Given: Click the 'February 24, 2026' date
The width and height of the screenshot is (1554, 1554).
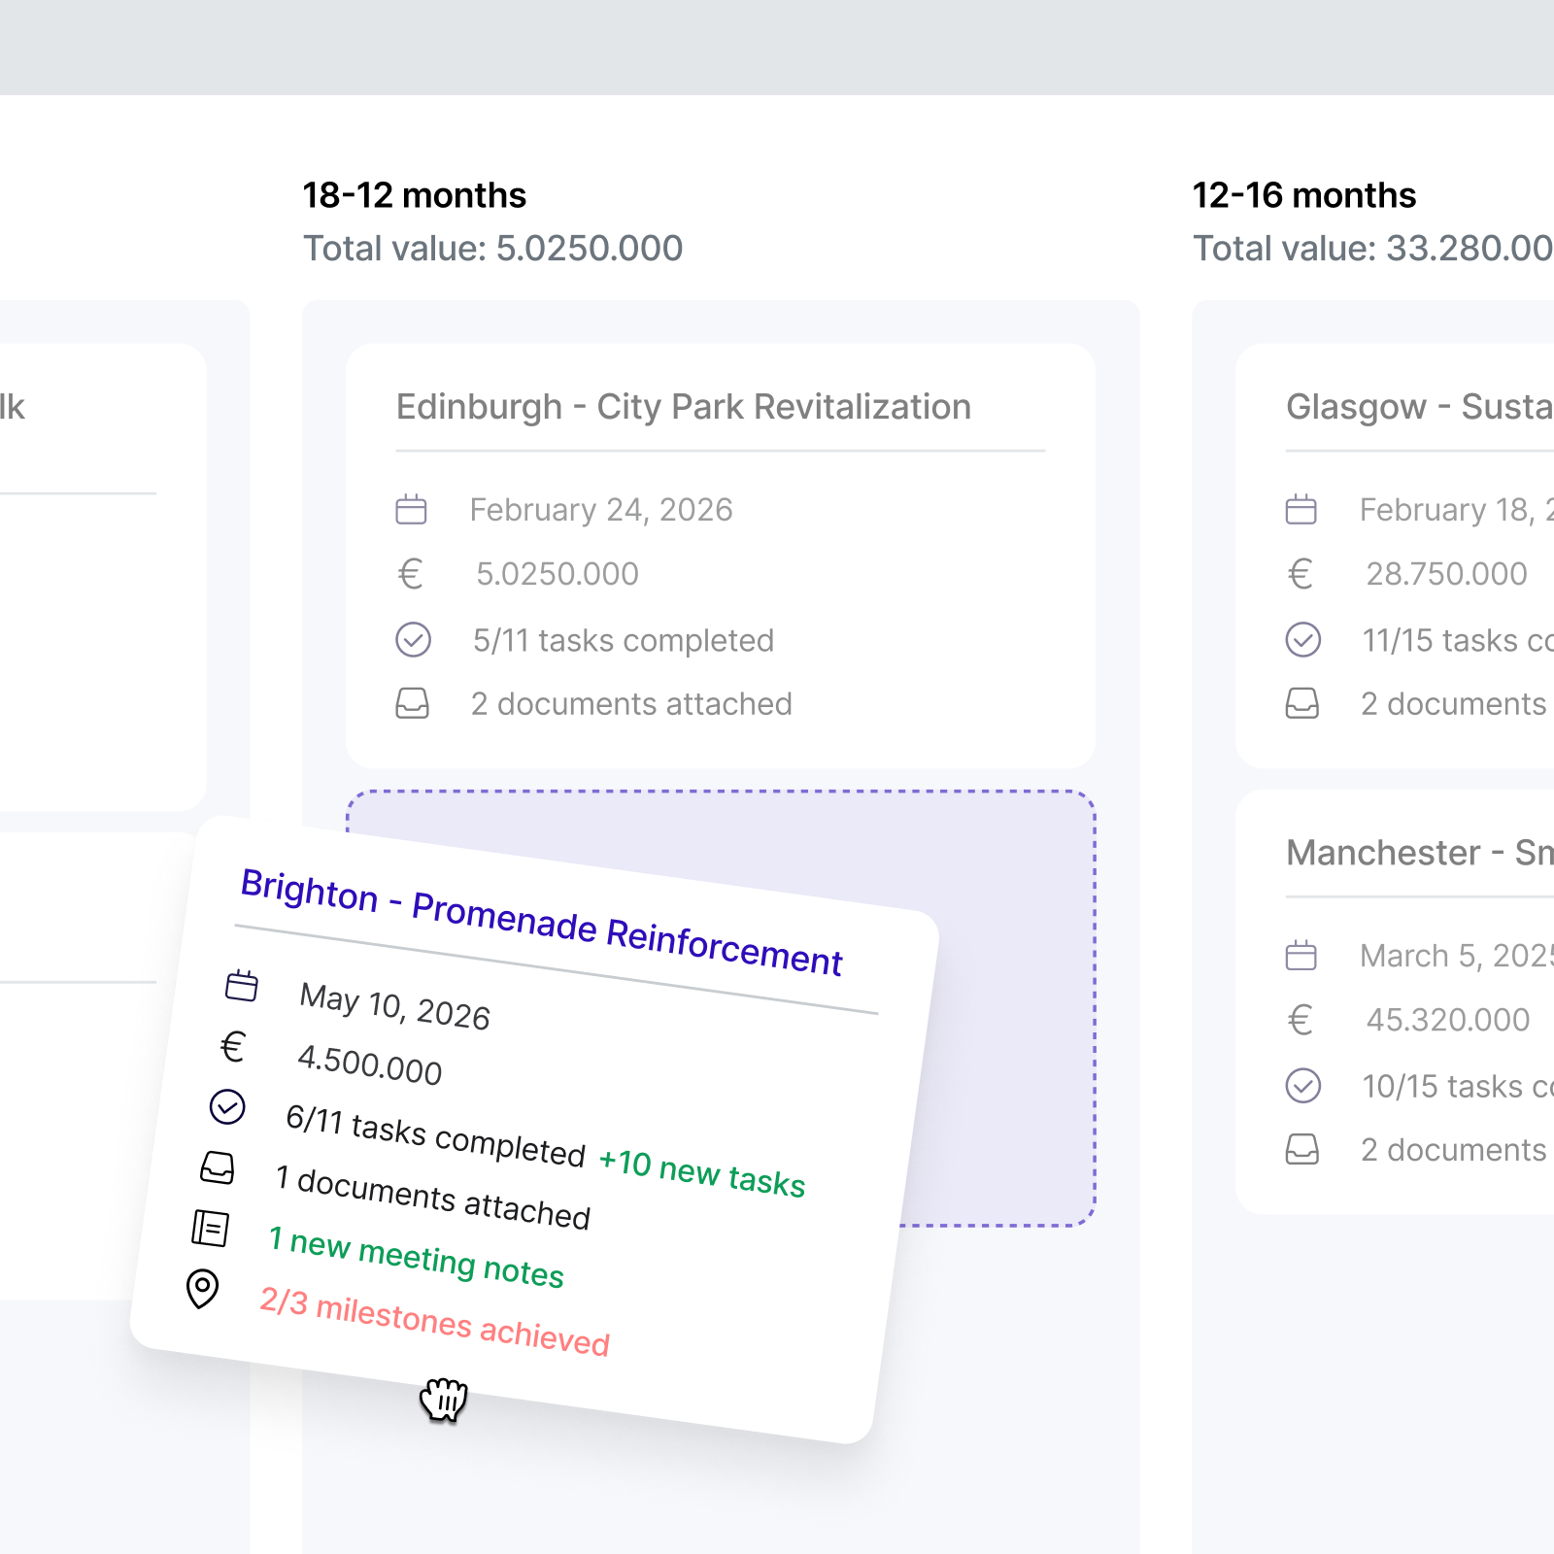Looking at the screenshot, I should click(601, 510).
